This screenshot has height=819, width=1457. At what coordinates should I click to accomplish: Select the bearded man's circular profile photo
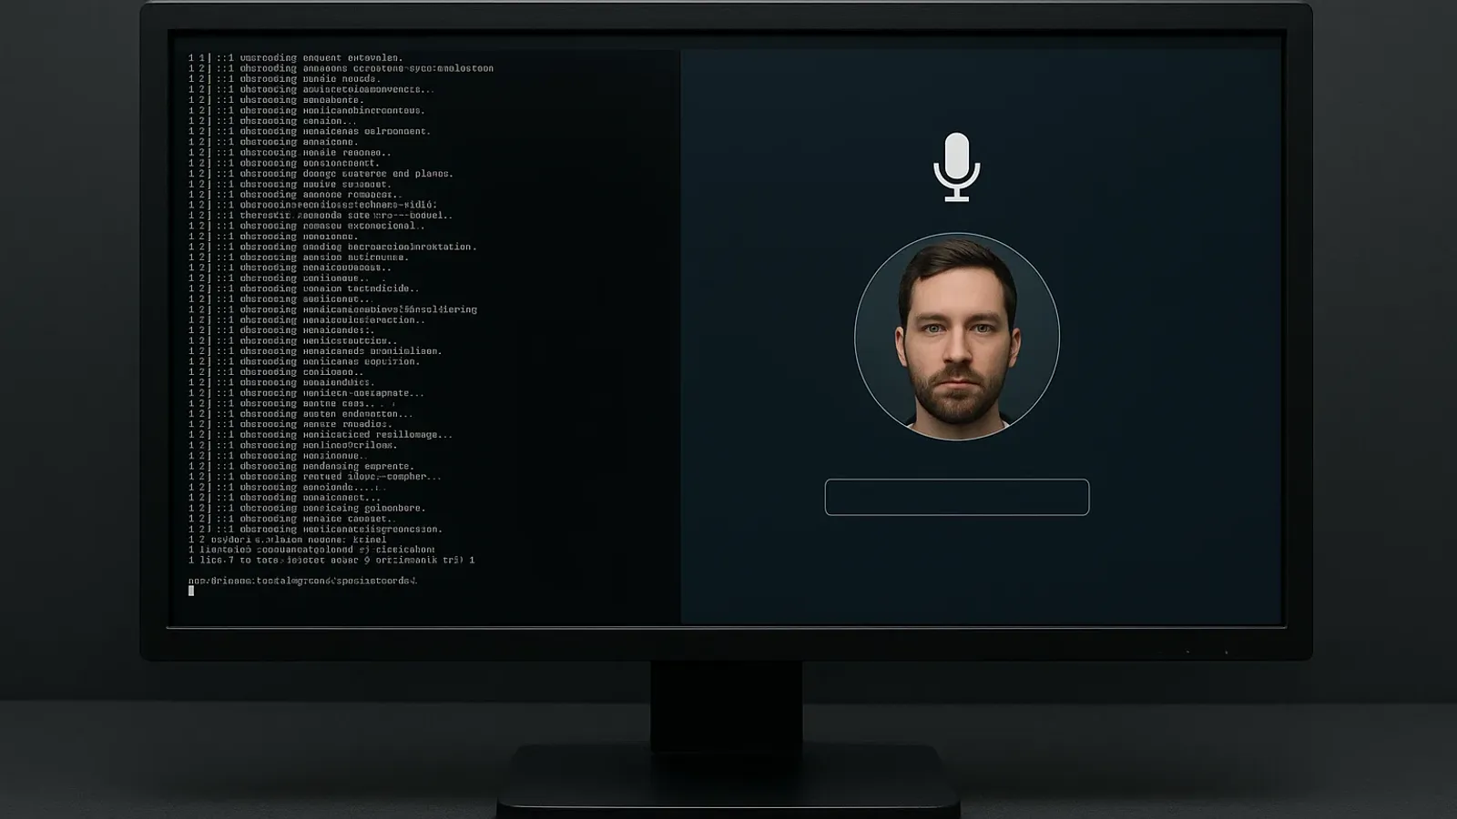(957, 337)
